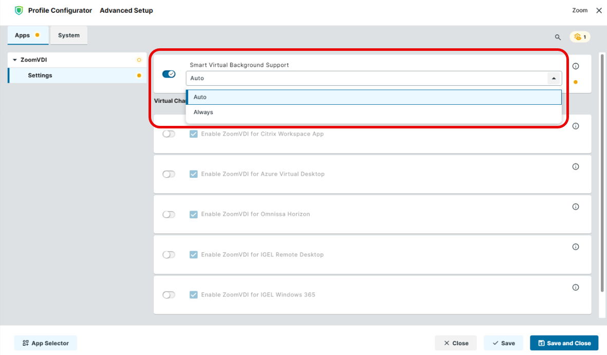Switch to the System tab
The height and width of the screenshot is (355, 607).
point(69,35)
